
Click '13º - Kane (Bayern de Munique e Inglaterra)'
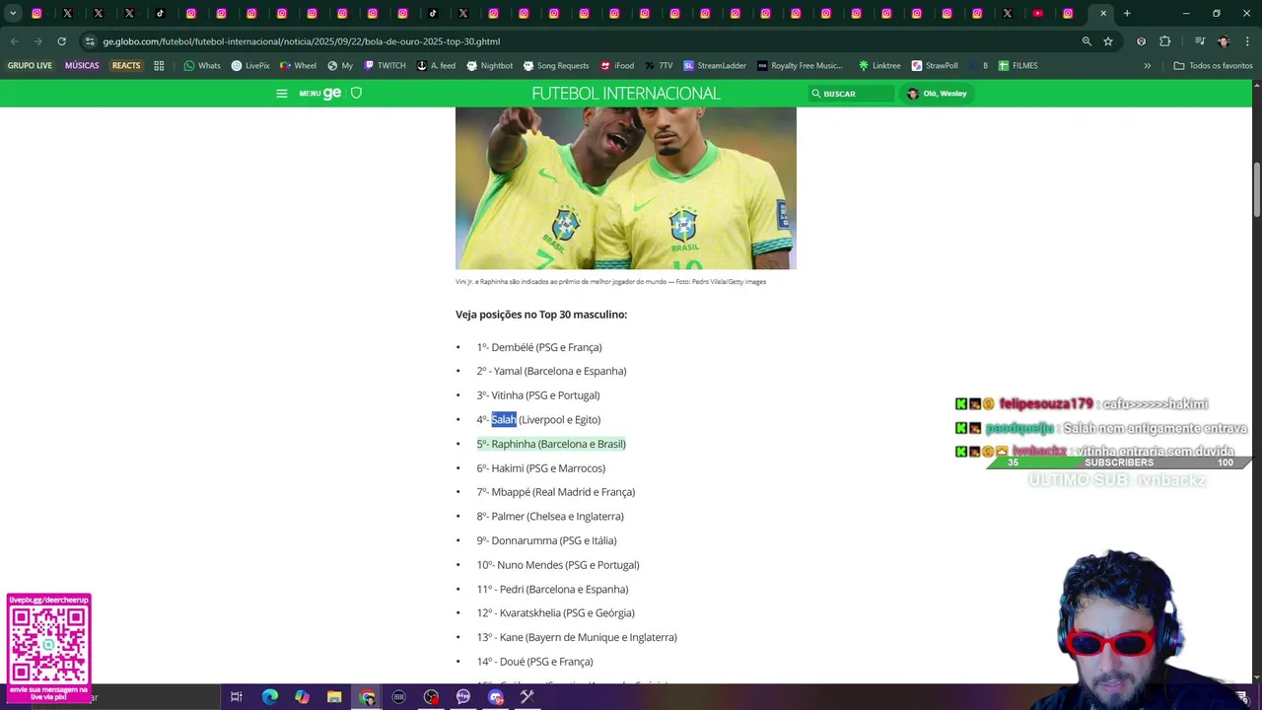coord(577,637)
